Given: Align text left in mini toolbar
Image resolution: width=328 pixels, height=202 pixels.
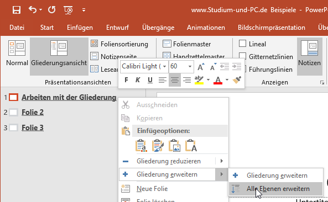Looking at the screenshot, I should [x=162, y=79].
